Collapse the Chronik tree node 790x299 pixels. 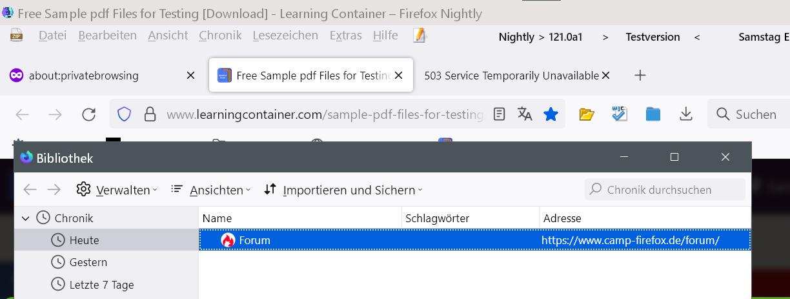point(26,218)
